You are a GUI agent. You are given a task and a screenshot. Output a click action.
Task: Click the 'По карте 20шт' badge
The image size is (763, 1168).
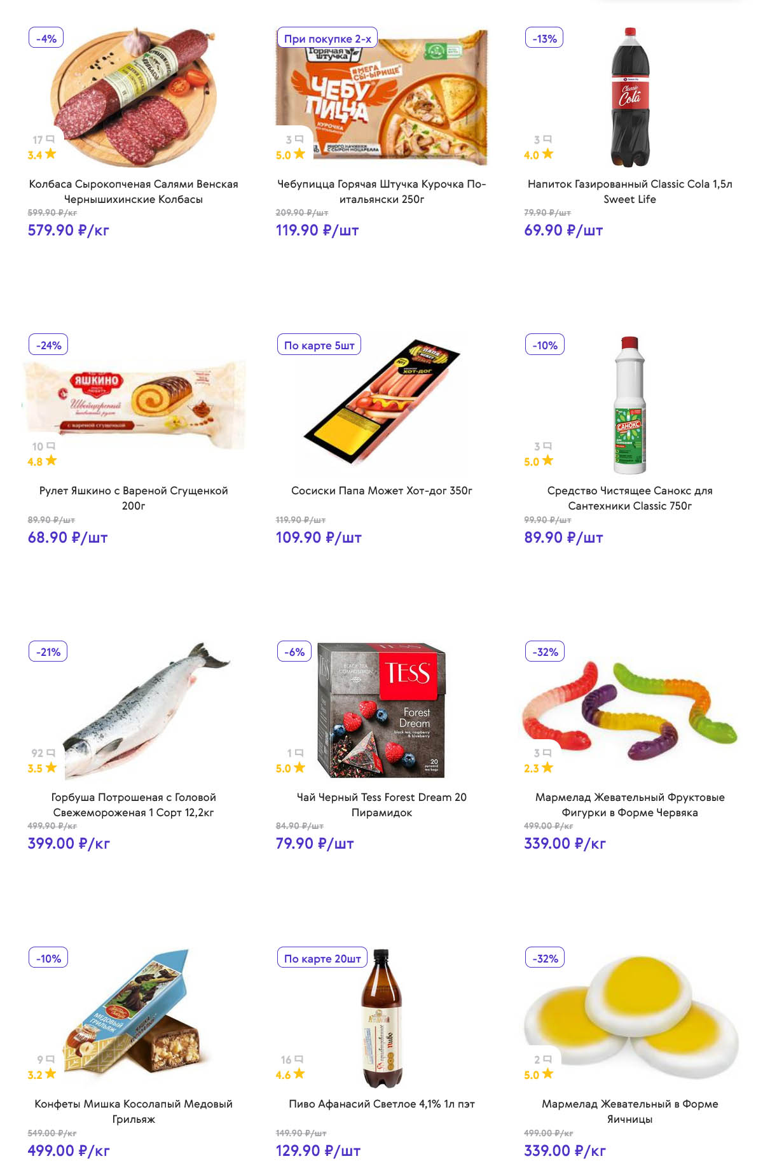point(322,958)
